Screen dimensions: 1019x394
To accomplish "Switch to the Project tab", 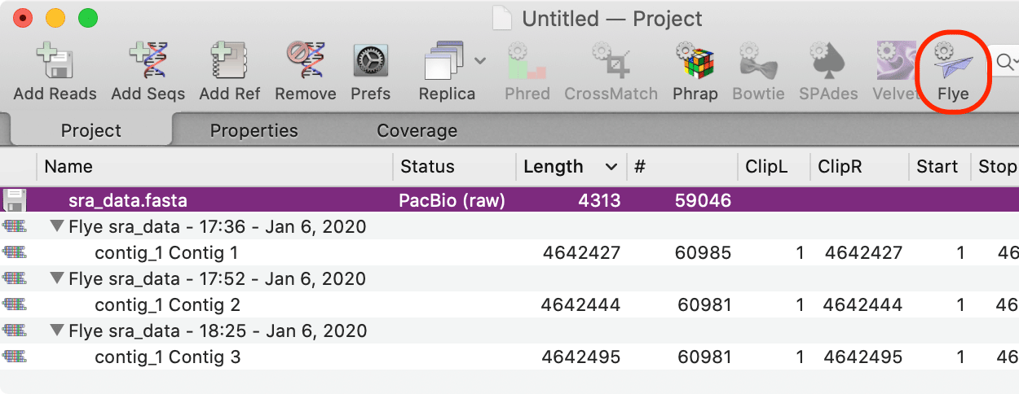I will (91, 130).
